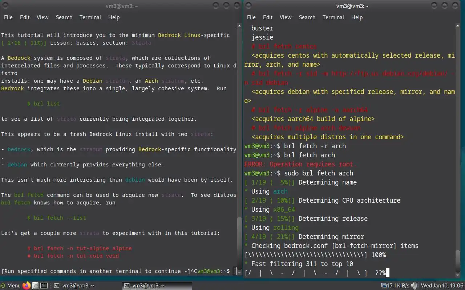This screenshot has height=290, width=465.
Task: Open Edit menu in the brl fetch terminal
Action: (x=268, y=17)
